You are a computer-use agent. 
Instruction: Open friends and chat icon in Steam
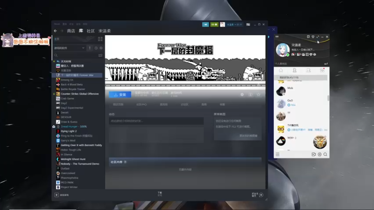click(261, 195)
